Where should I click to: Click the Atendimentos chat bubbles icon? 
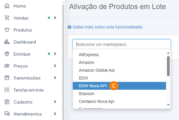(x=7, y=114)
